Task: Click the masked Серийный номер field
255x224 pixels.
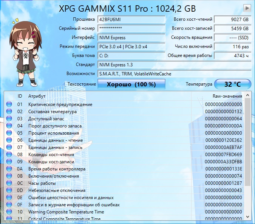Action: [x=131, y=28]
